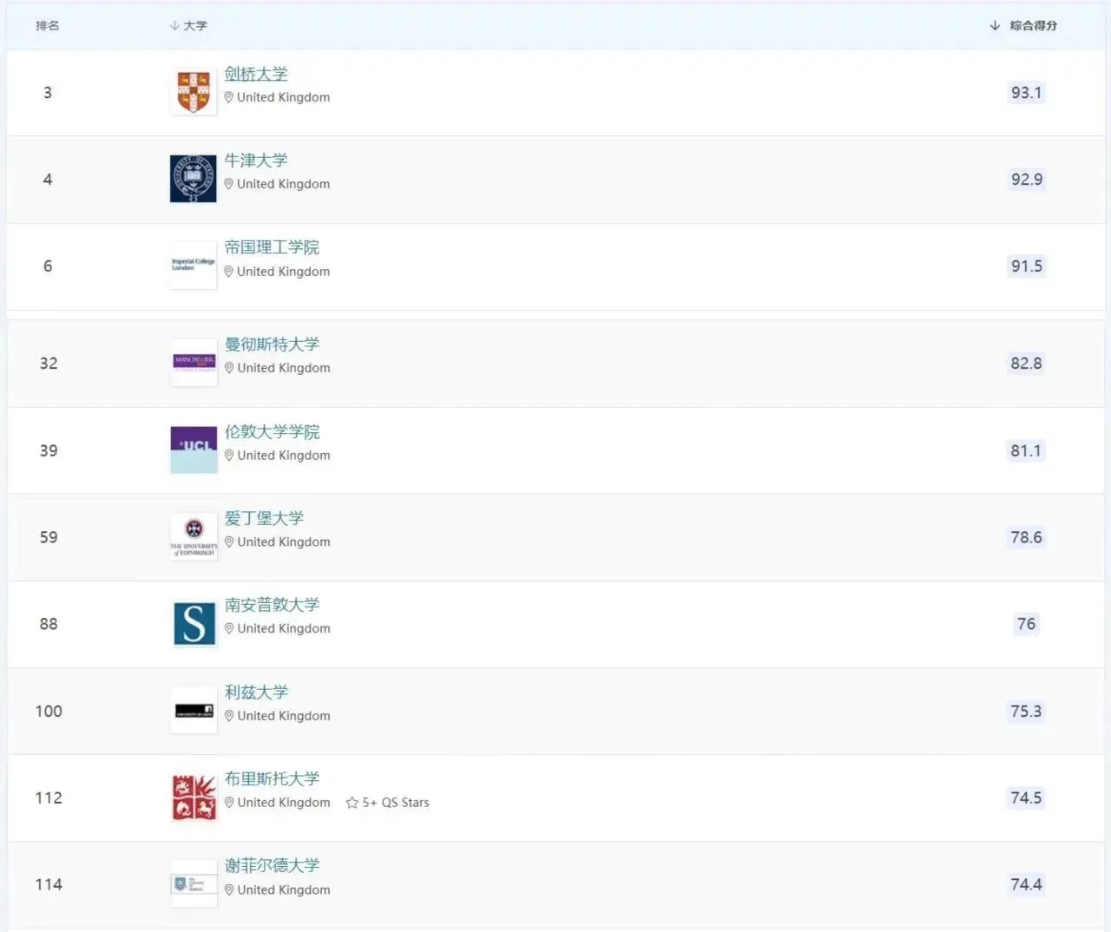Viewport: 1111px width, 932px height.
Task: Select the score 76 for 南安普敦大学
Action: 1026,624
